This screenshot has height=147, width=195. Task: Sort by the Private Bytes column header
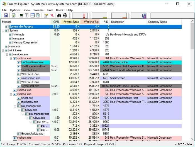(x=70, y=22)
